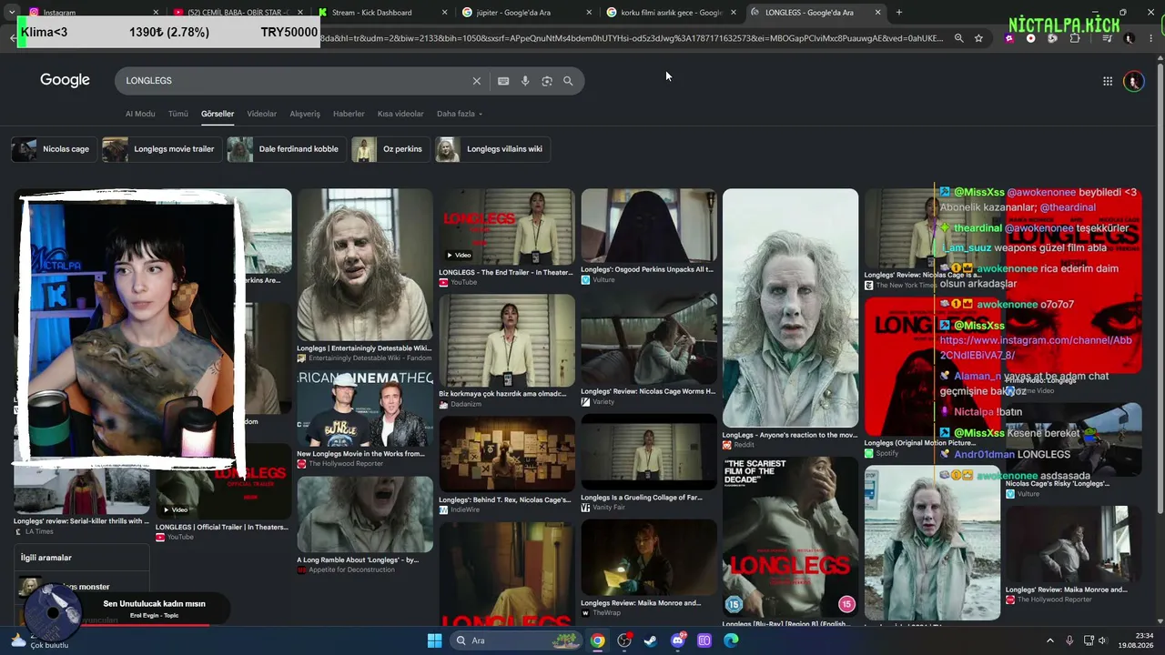Open the taskbar microphone indicator
The width and height of the screenshot is (1165, 655).
click(1069, 640)
